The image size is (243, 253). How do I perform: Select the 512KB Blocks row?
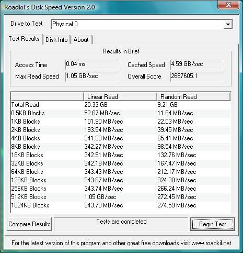click(121, 197)
